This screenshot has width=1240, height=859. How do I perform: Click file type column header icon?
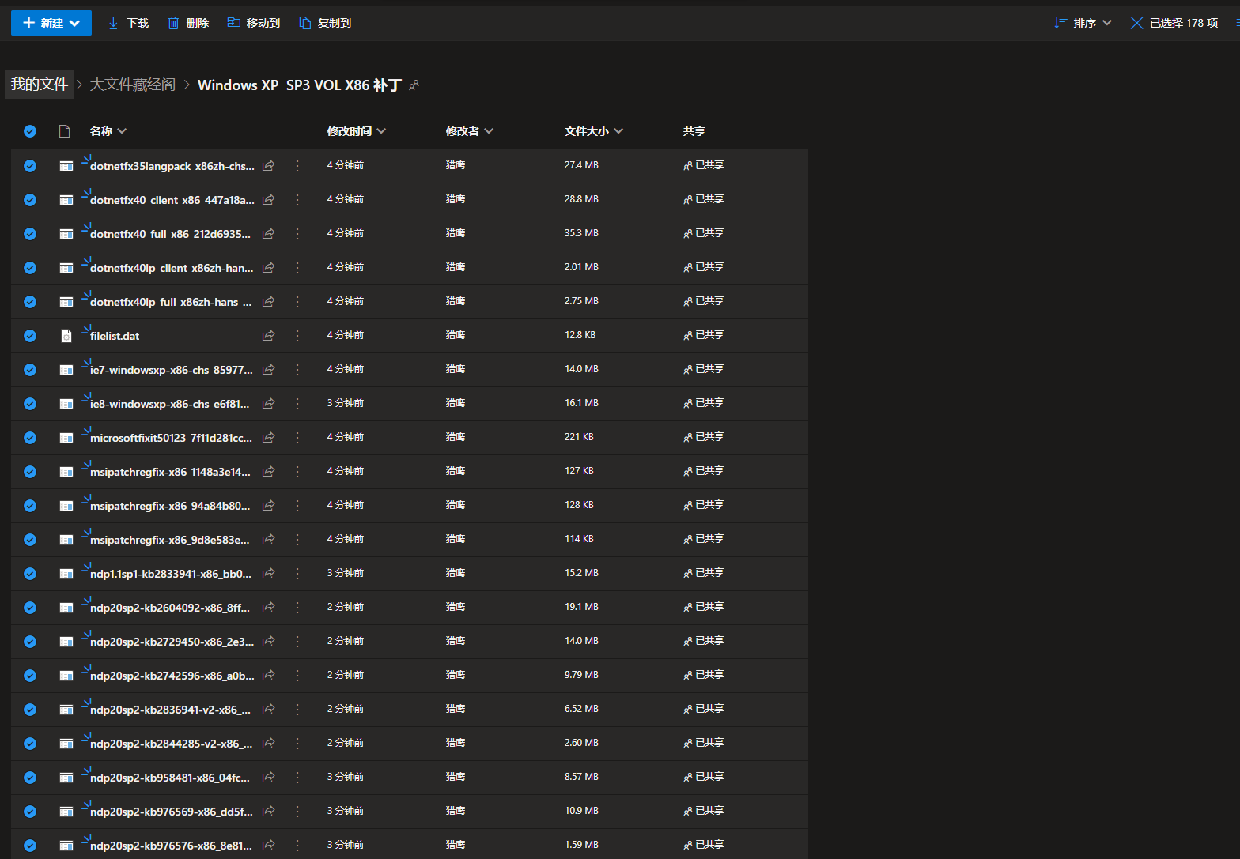pyautogui.click(x=65, y=131)
